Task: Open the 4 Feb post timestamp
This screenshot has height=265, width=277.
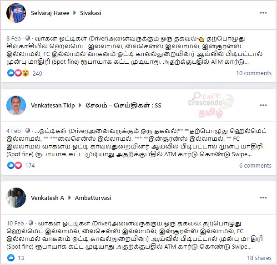Action: pyautogui.click(x=14, y=131)
